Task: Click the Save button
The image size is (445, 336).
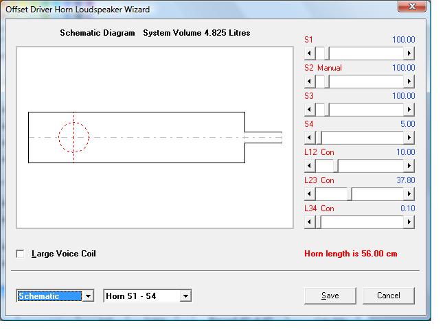Action: pos(330,296)
